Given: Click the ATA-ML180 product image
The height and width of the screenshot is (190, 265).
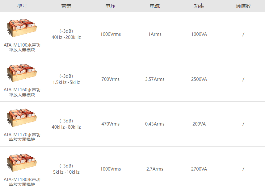Looking at the screenshot, I should [22, 163].
